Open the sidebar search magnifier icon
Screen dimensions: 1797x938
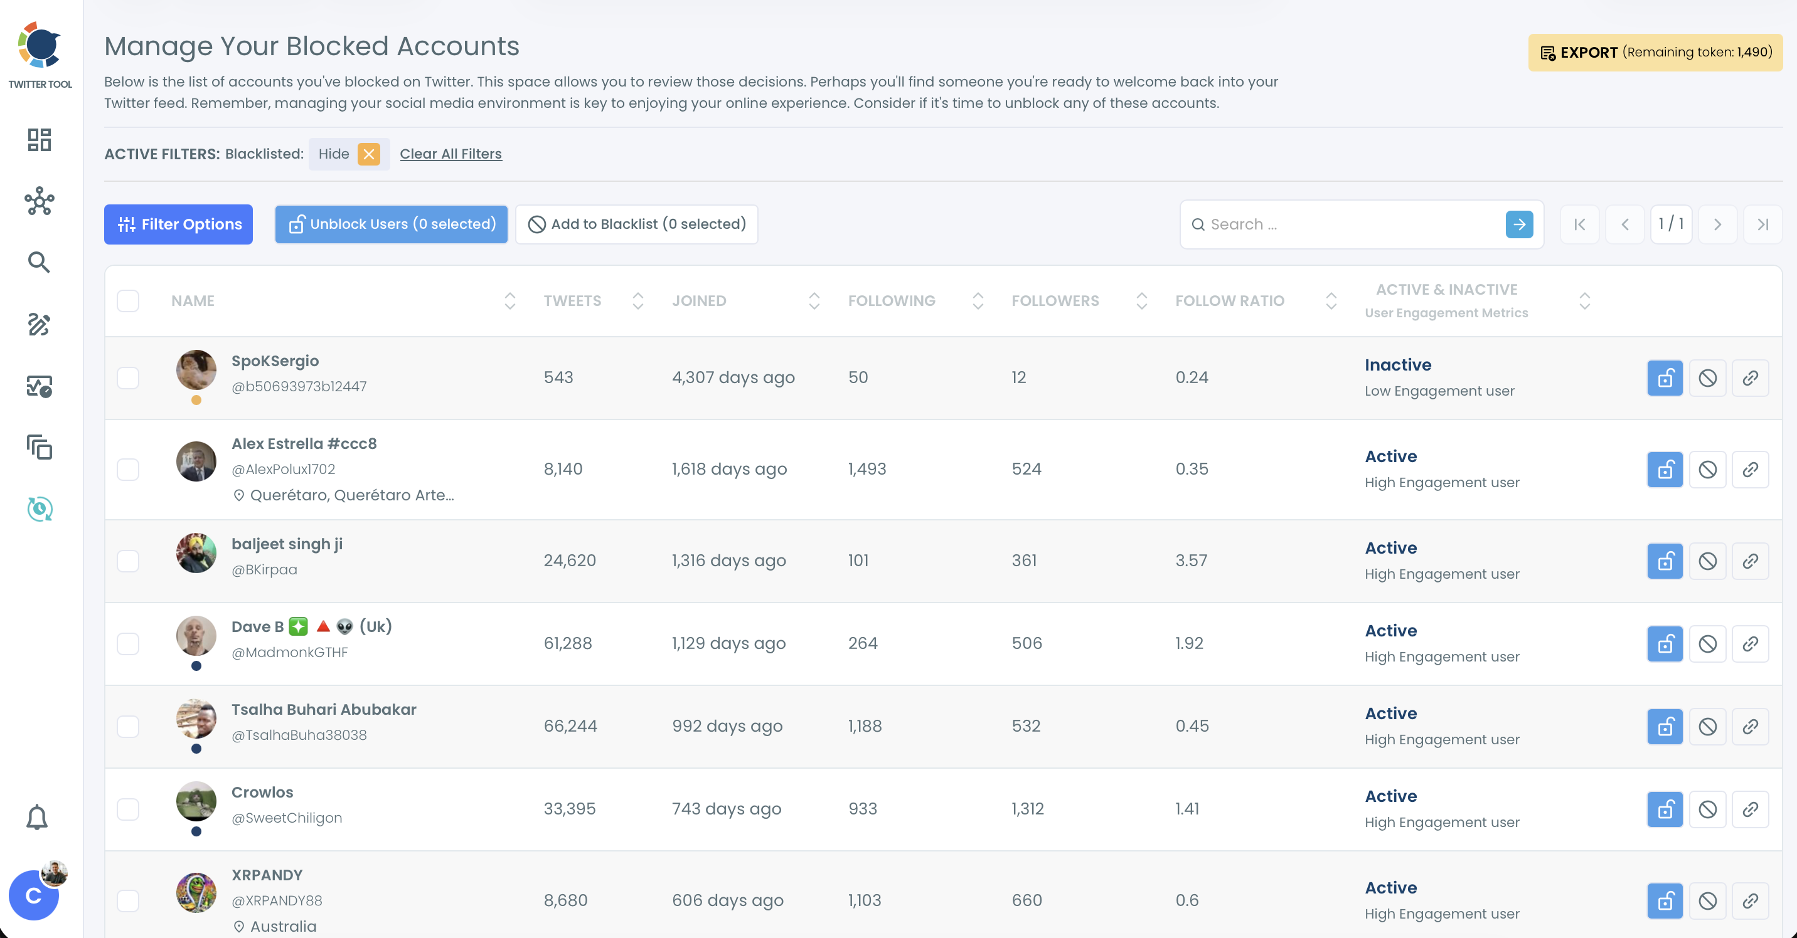pyautogui.click(x=39, y=262)
